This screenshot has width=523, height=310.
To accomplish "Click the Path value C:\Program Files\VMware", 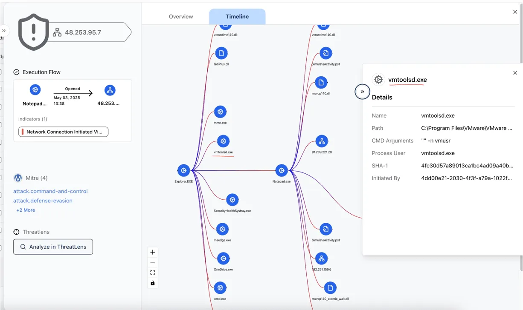I will point(467,128).
